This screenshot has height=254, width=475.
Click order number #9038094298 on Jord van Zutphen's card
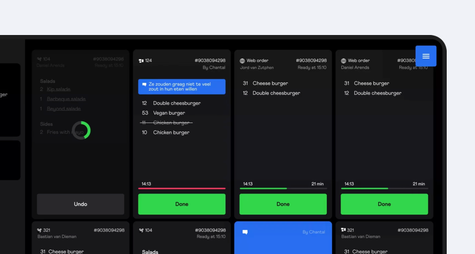click(311, 60)
